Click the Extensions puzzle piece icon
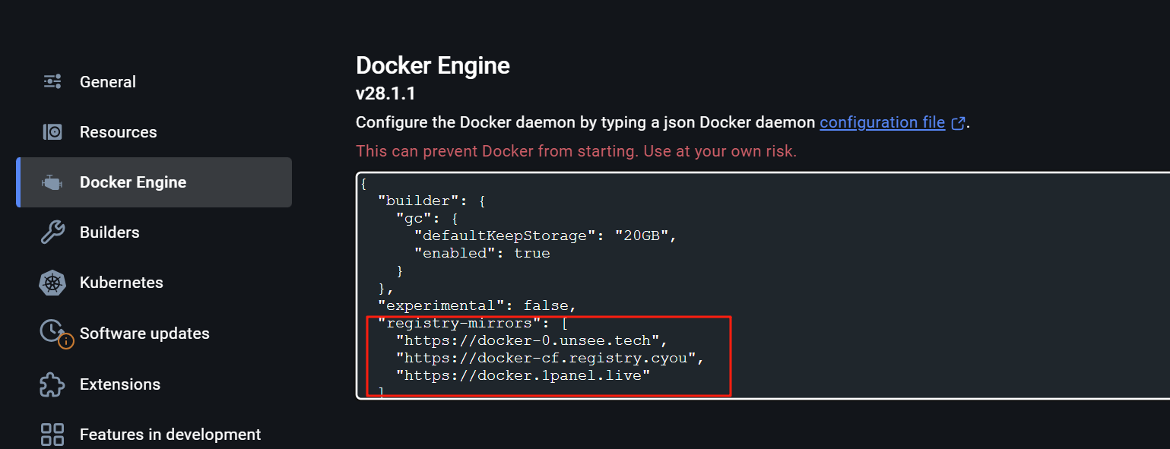This screenshot has width=1170, height=449. click(52, 384)
